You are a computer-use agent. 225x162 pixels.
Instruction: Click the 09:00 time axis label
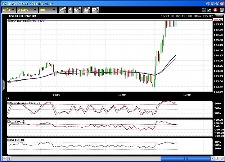pyautogui.click(x=57, y=95)
